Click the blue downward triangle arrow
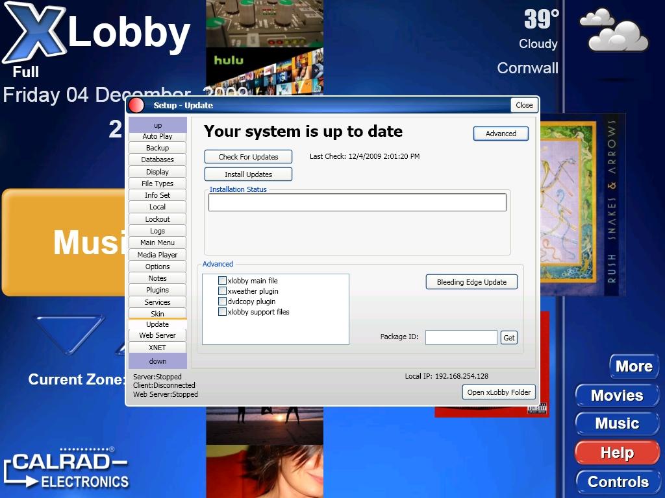Image resolution: width=665 pixels, height=498 pixels. [68, 333]
